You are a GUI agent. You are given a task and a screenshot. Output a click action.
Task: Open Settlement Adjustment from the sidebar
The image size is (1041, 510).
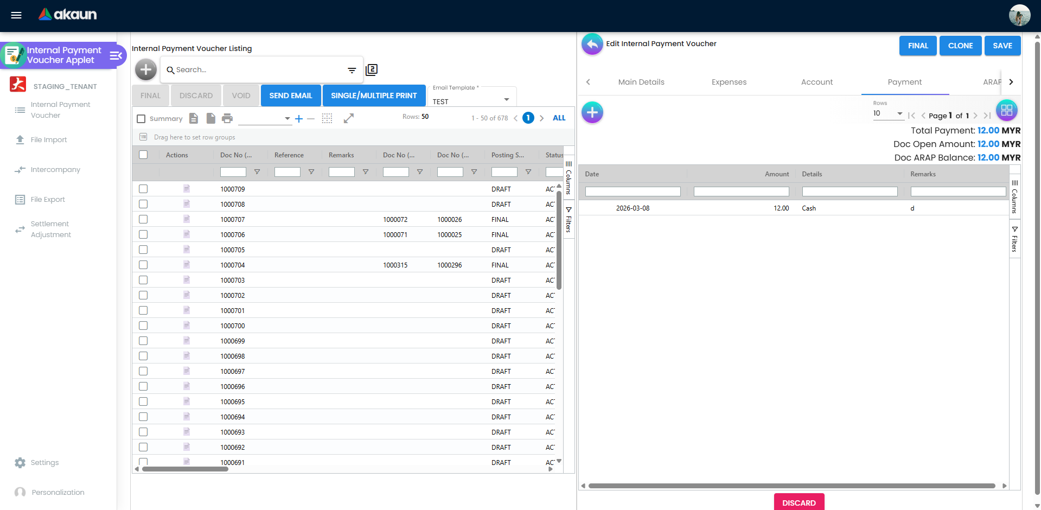pos(51,229)
